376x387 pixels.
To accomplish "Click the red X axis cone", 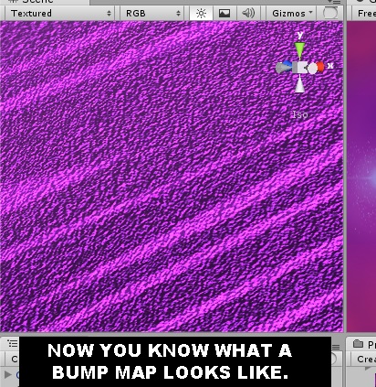I will 319,67.
